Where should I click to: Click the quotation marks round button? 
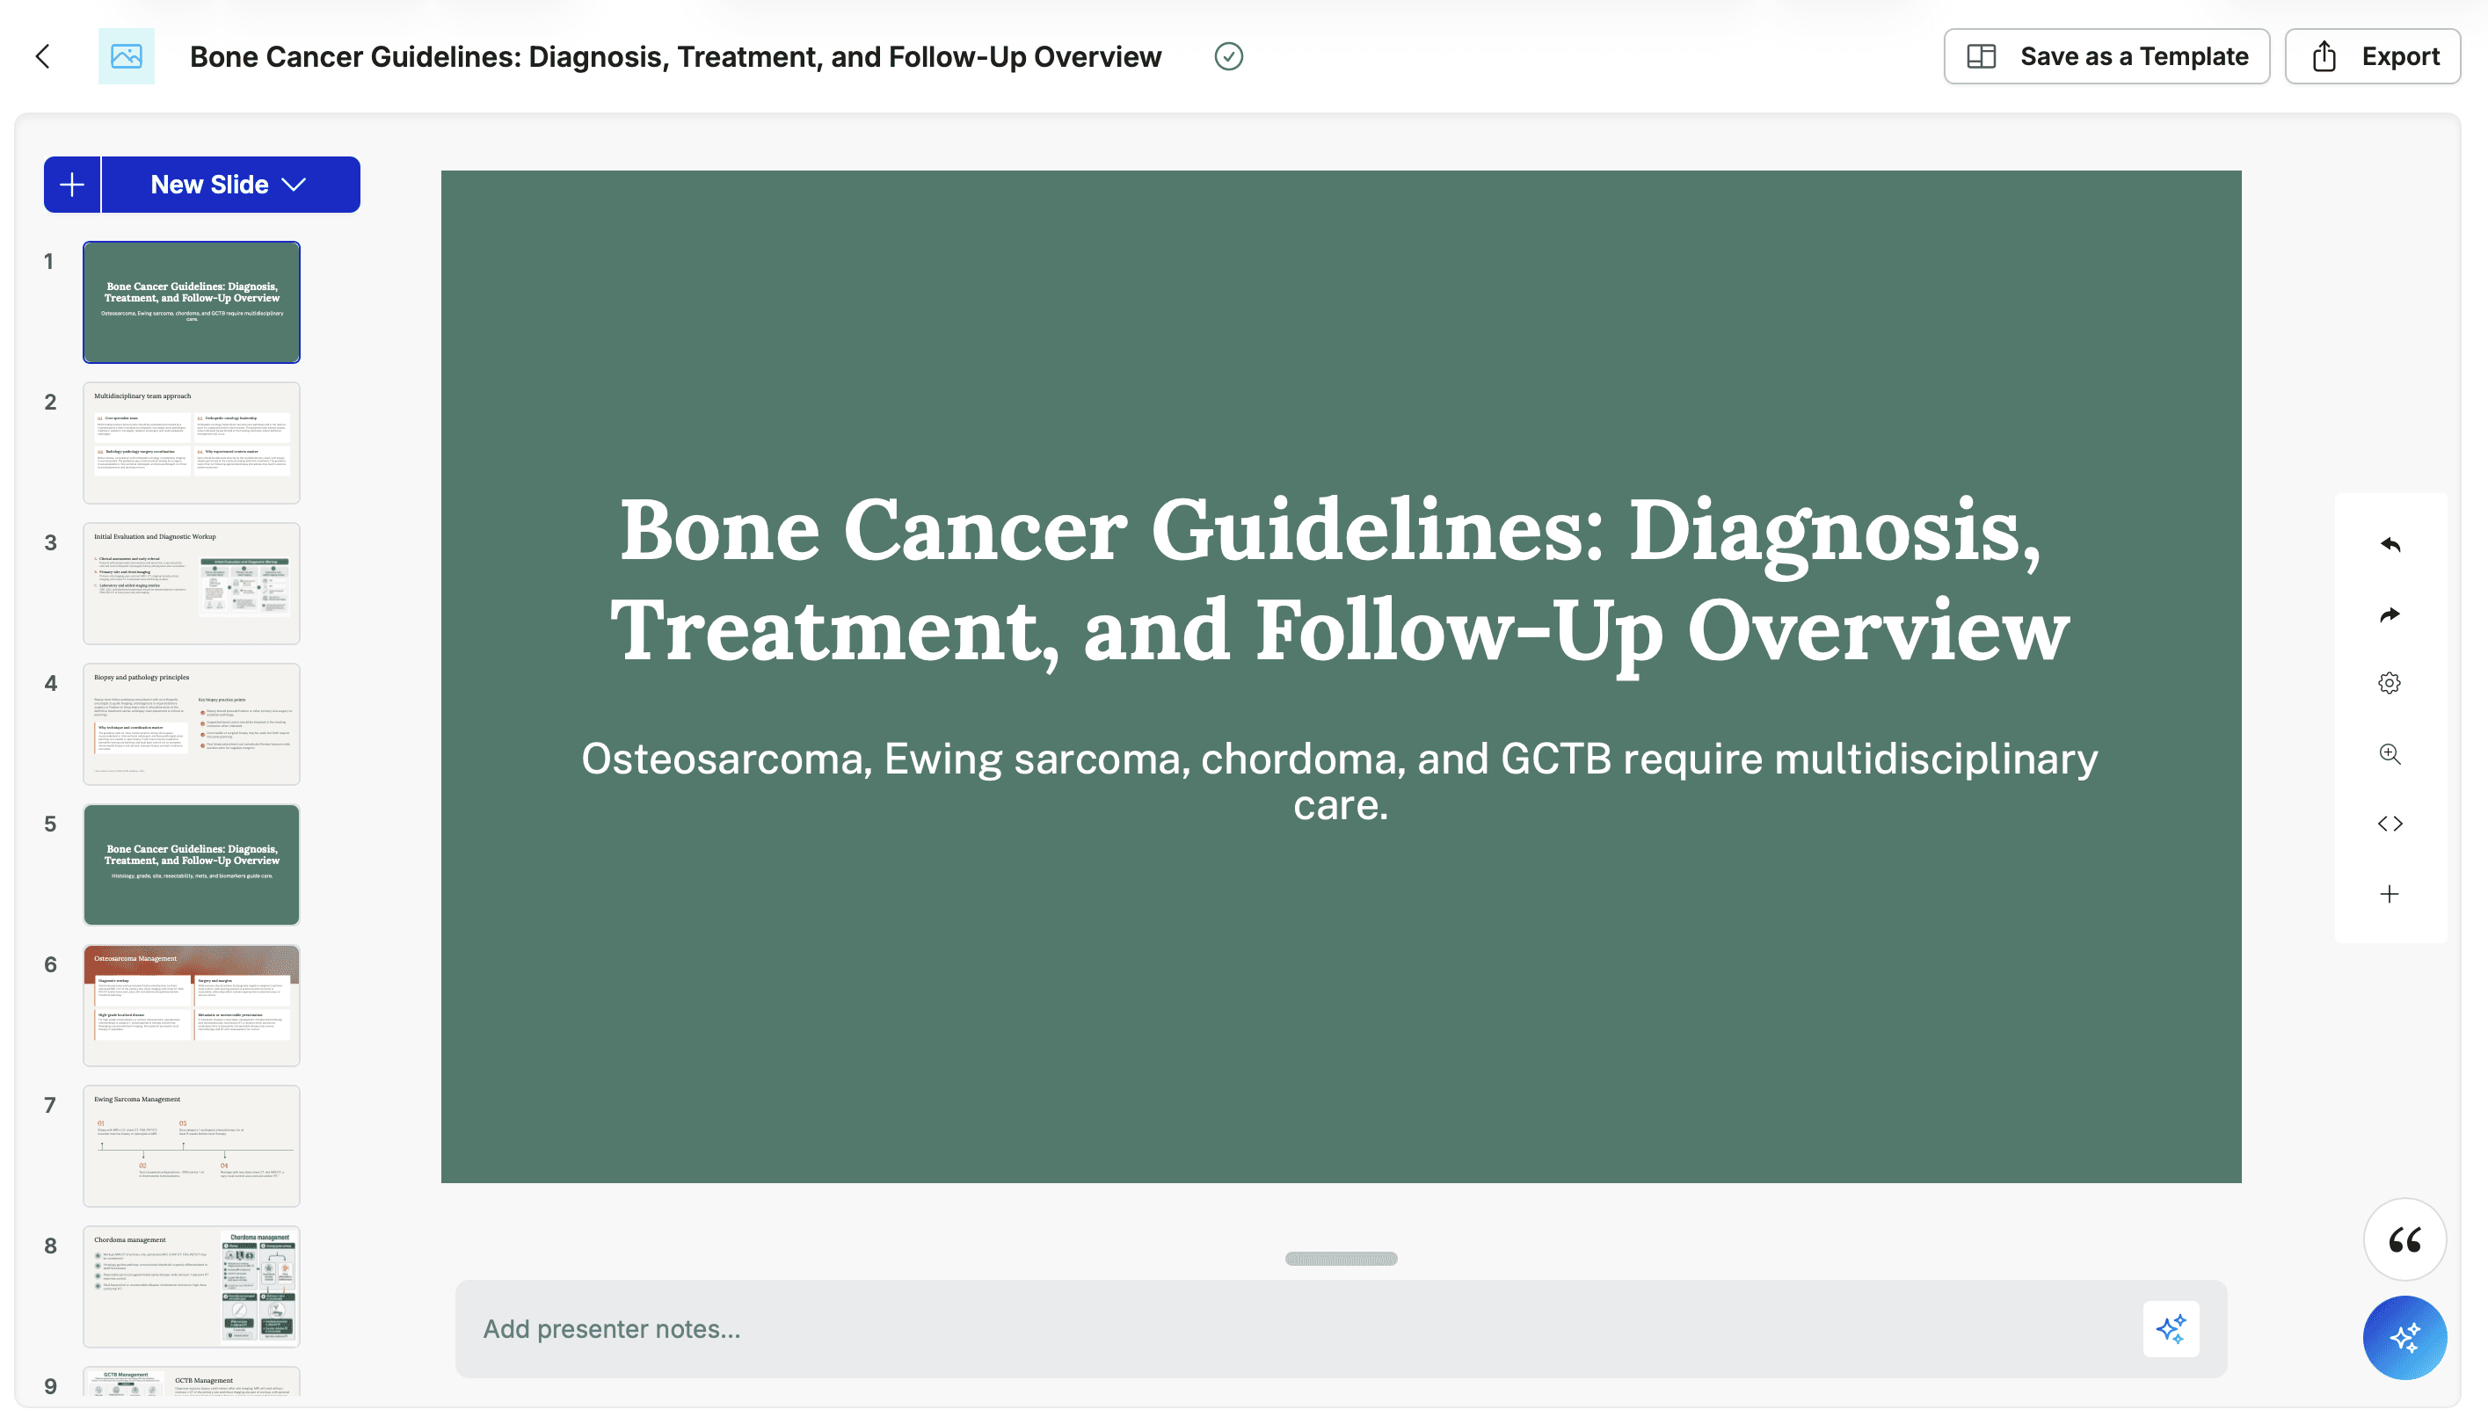pyautogui.click(x=2404, y=1240)
